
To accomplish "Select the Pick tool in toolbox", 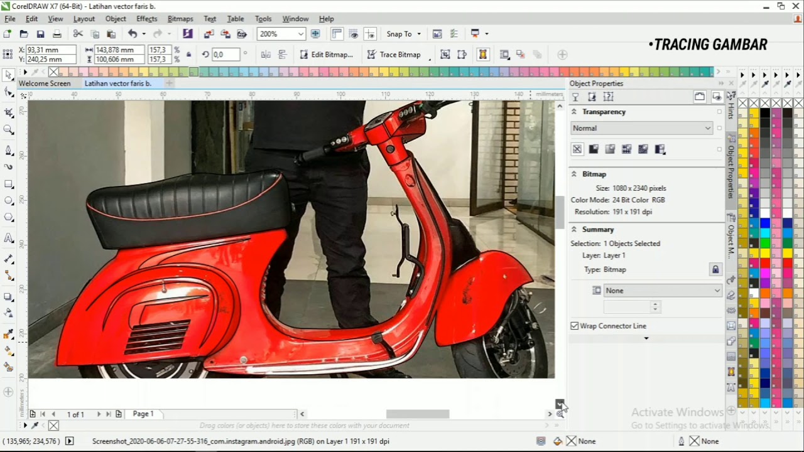I will pos(9,75).
